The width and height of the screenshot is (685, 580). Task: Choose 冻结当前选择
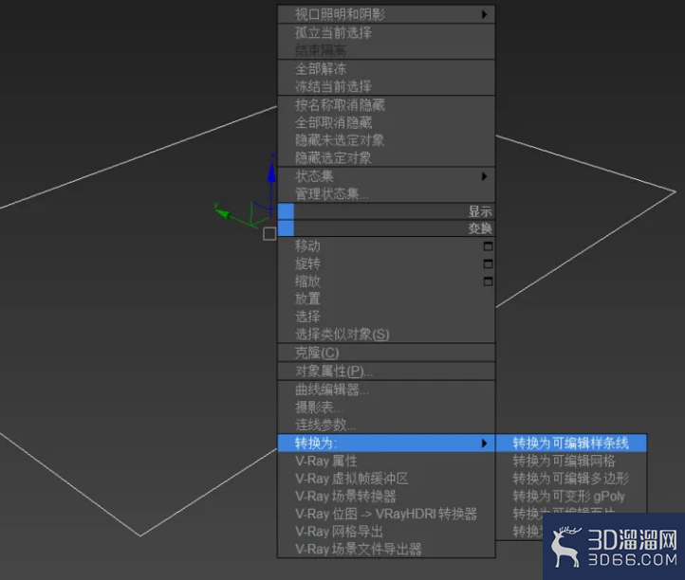[x=386, y=86]
